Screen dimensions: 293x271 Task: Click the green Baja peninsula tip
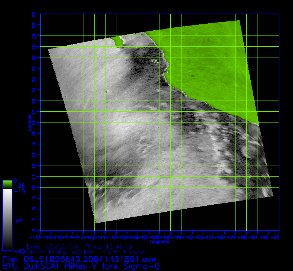click(118, 42)
